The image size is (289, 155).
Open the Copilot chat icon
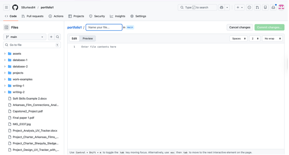tap(222, 7)
